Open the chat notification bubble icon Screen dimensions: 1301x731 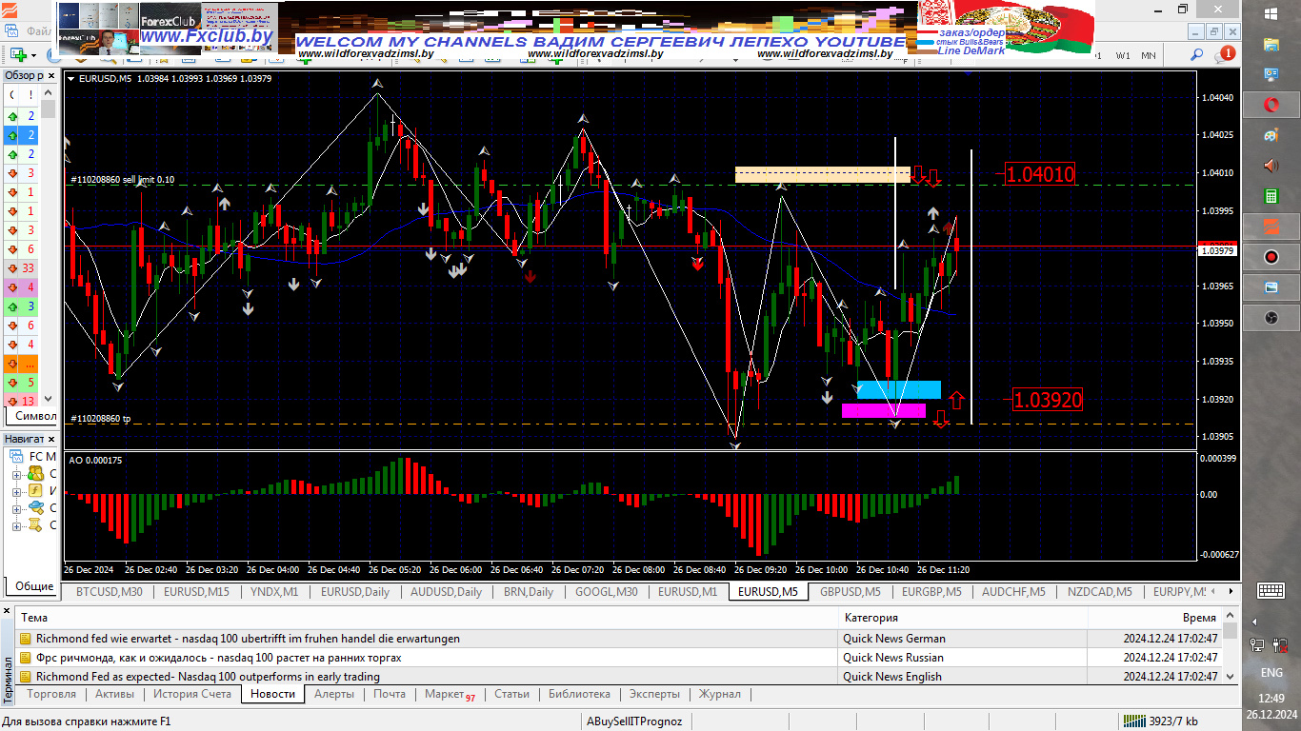click(1226, 55)
